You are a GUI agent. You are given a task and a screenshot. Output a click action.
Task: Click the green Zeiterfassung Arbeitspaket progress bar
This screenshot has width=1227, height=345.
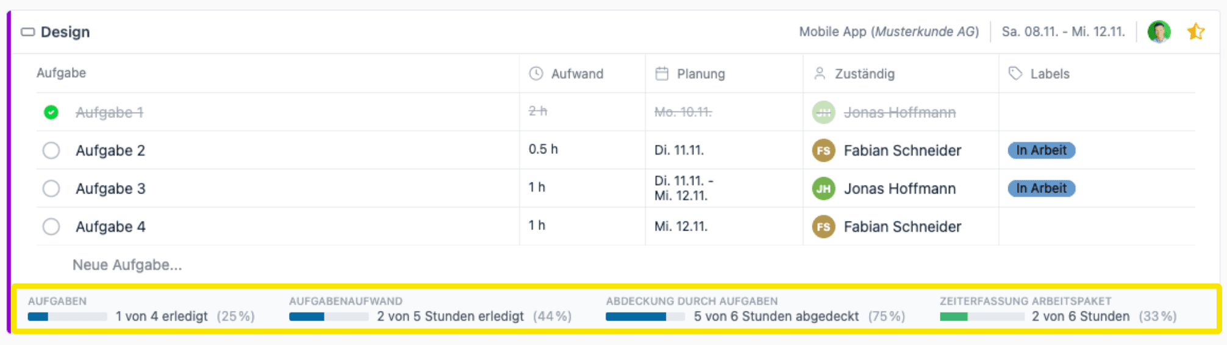pos(981,316)
